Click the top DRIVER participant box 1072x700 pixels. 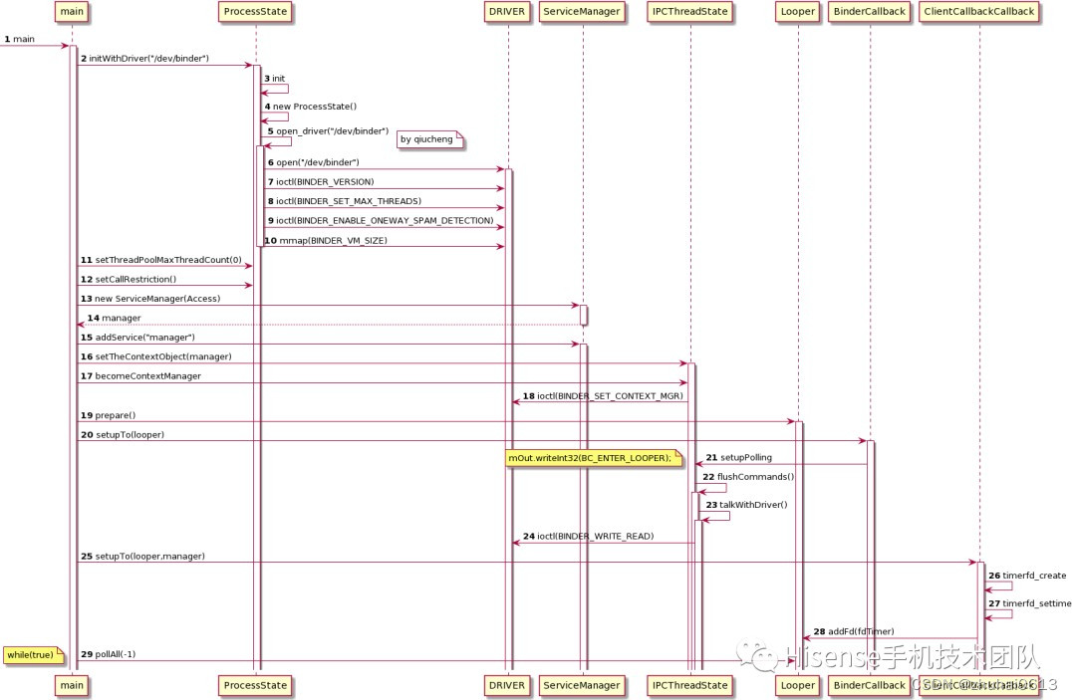click(507, 12)
